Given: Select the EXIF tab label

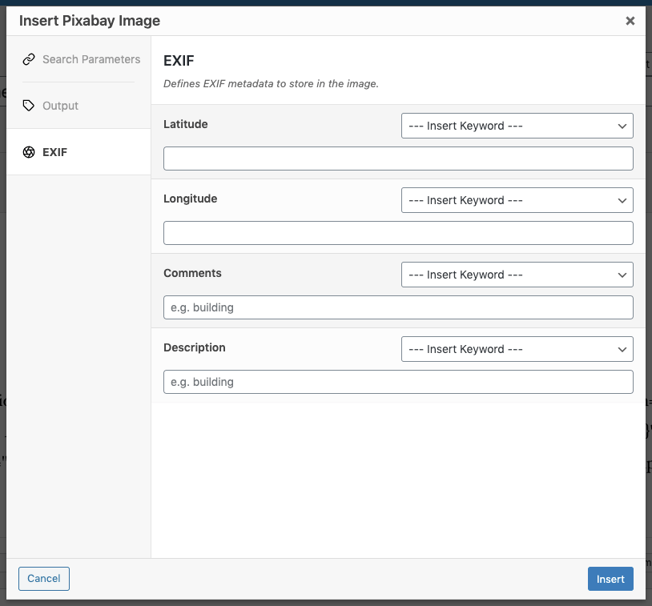Looking at the screenshot, I should tap(54, 152).
